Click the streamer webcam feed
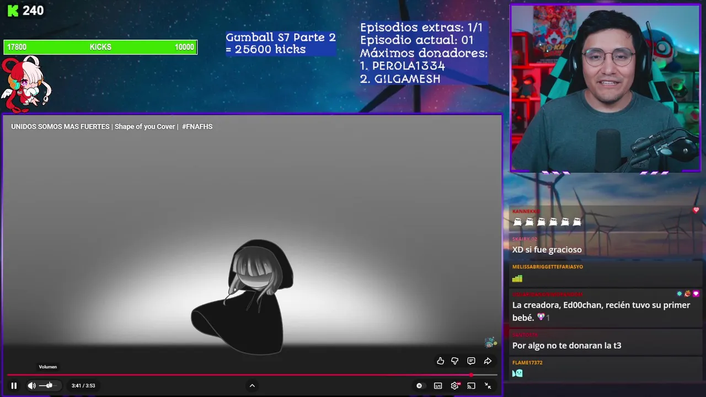 [x=605, y=88]
